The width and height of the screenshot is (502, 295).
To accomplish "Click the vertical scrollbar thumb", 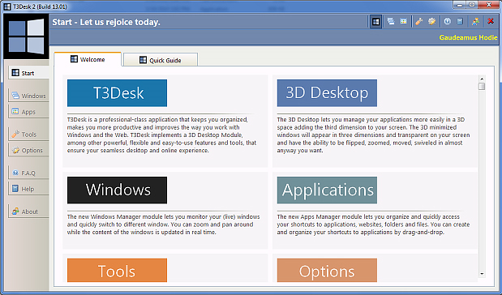I will click(x=482, y=87).
